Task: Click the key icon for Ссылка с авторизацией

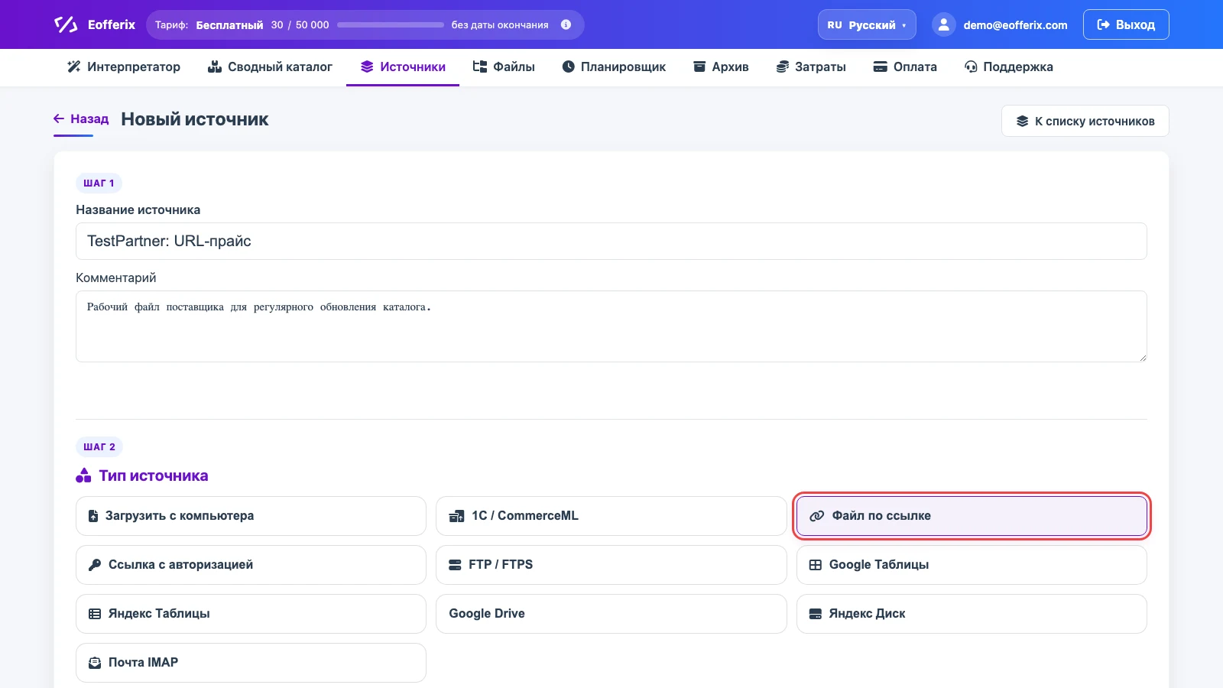Action: (x=95, y=565)
